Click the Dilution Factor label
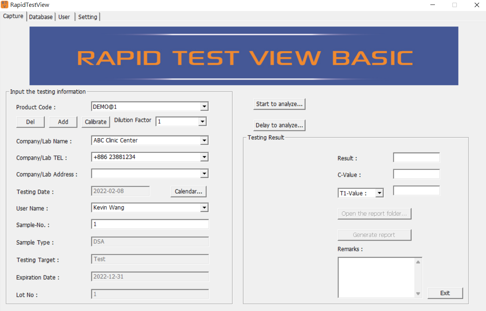486x311 pixels. coord(133,120)
